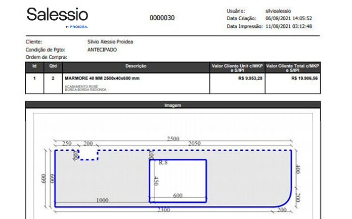Image resolution: width=352 pixels, height=219 pixels.
Task: Click the 2500 overall width dimension
Action: point(174,139)
